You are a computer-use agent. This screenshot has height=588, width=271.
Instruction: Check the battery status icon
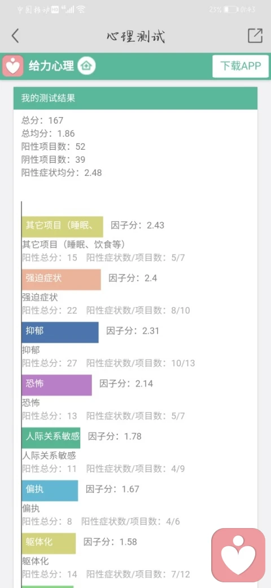pyautogui.click(x=231, y=10)
